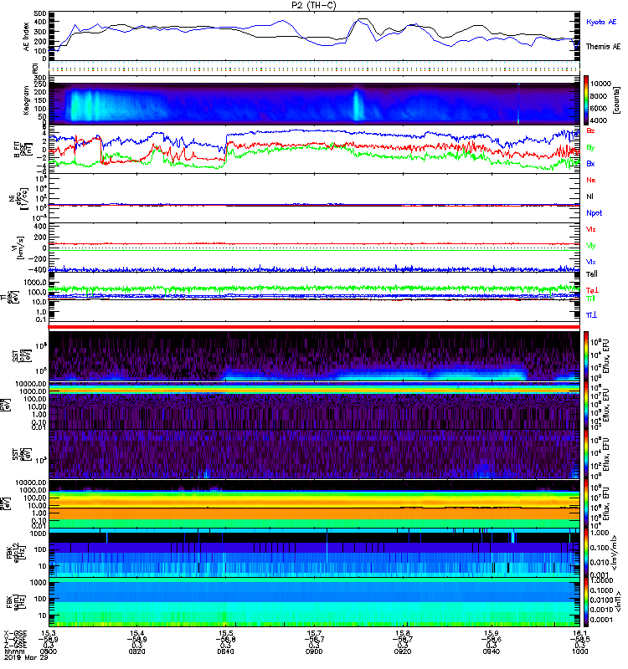Pick the SST electrons Eflux color bar
Image resolution: width=628 pixels, height=669 pixels.
point(586,454)
